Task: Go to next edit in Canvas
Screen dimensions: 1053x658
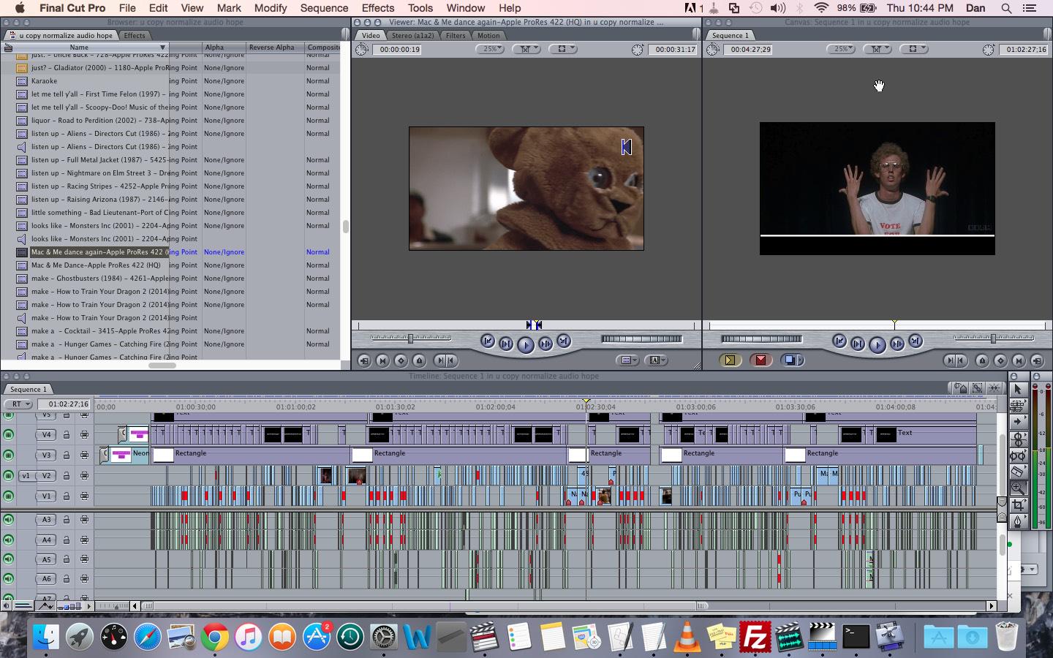Action: click(x=916, y=341)
